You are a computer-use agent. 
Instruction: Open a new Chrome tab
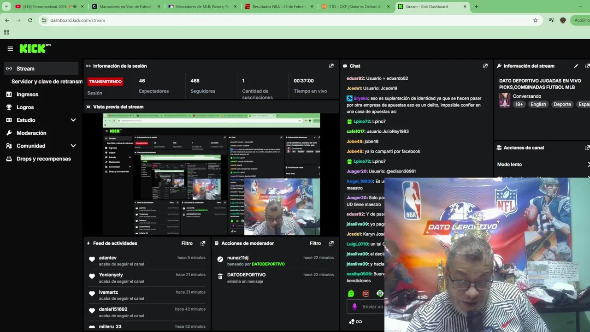tap(476, 6)
